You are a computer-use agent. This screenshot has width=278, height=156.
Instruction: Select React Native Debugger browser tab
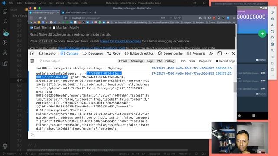coord(44,13)
